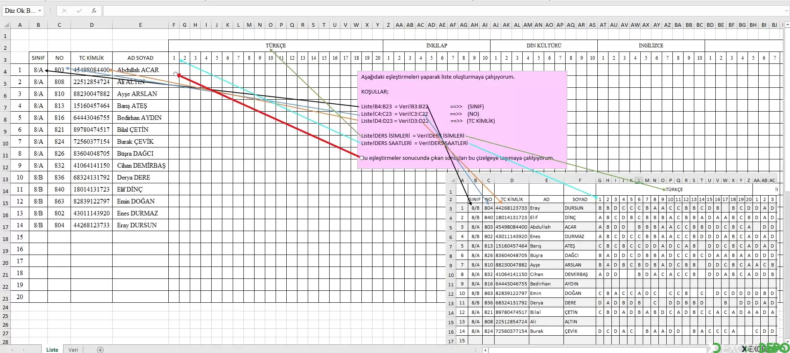Select column B header
This screenshot has width=790, height=353.
click(38, 25)
